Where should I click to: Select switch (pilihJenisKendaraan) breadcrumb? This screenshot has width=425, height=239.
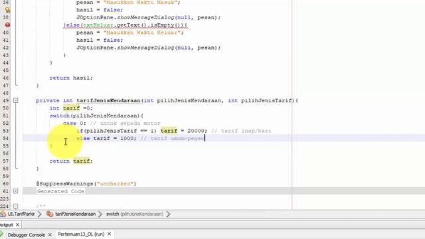135,214
